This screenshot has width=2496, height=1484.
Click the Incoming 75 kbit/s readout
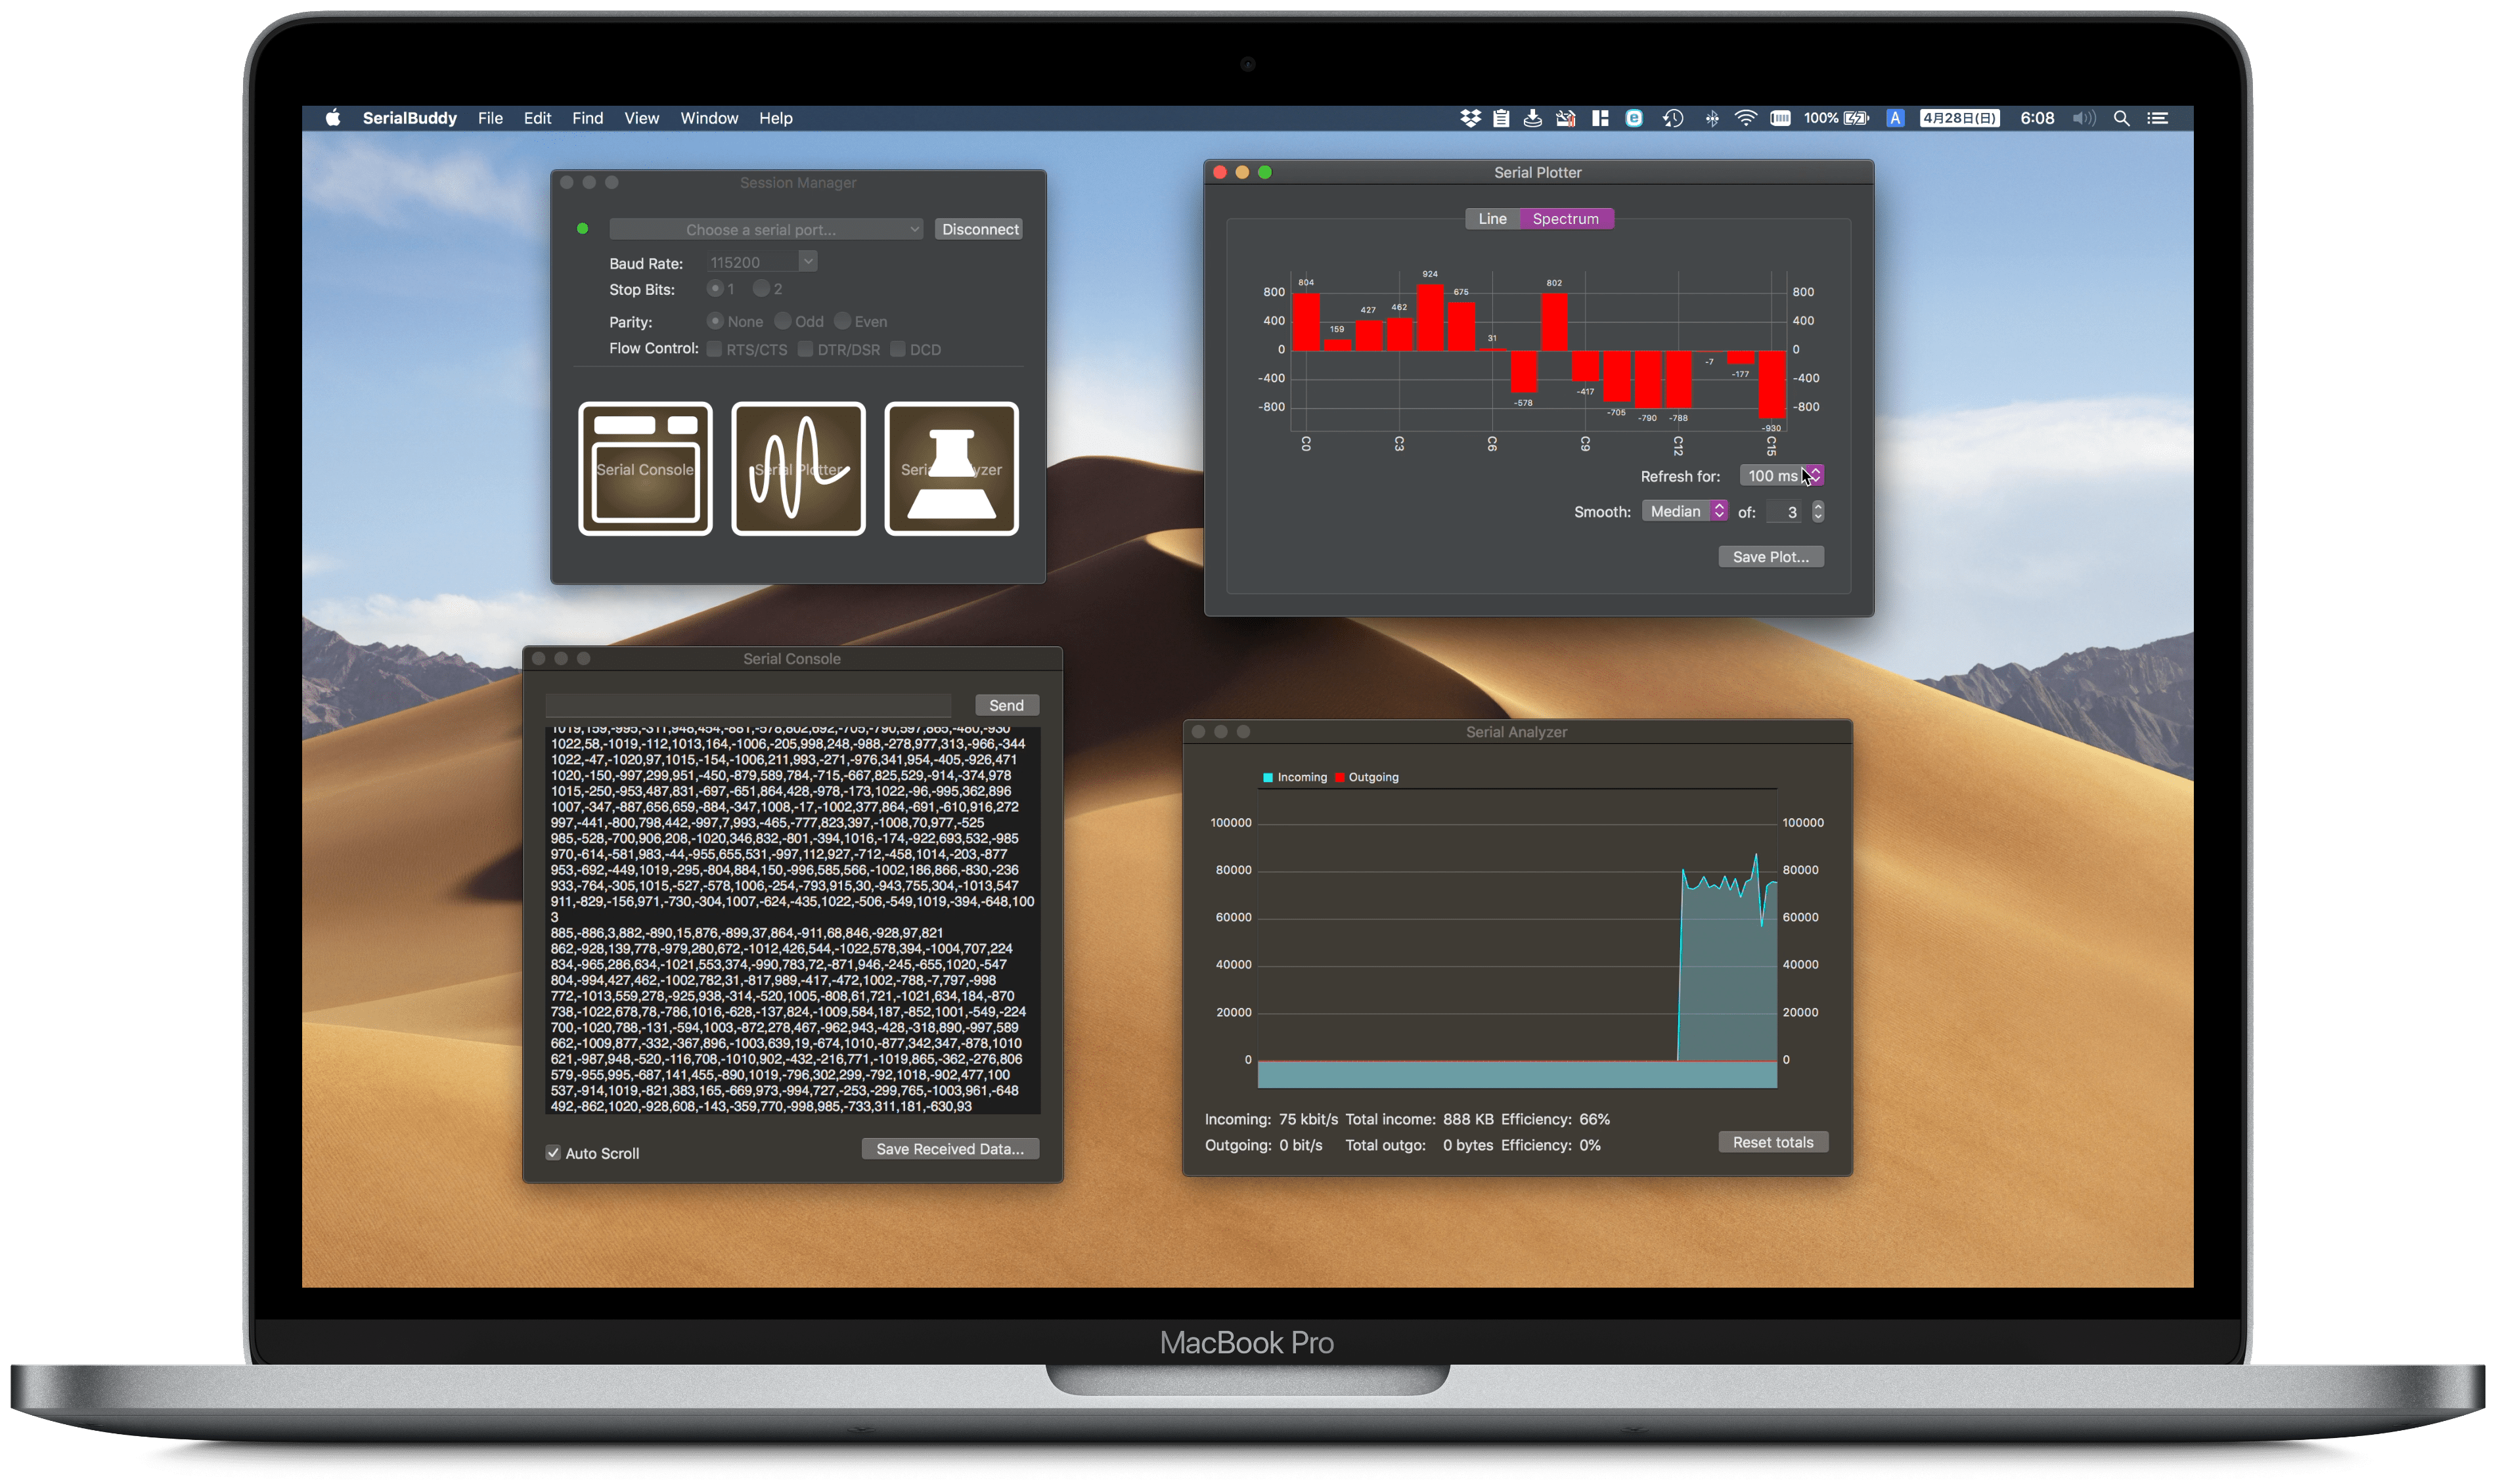tap(1308, 1119)
